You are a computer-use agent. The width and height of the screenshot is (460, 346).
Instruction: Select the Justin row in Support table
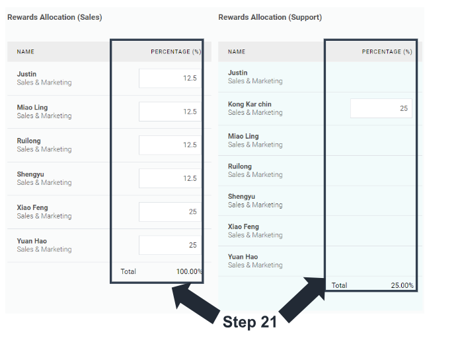click(x=238, y=77)
